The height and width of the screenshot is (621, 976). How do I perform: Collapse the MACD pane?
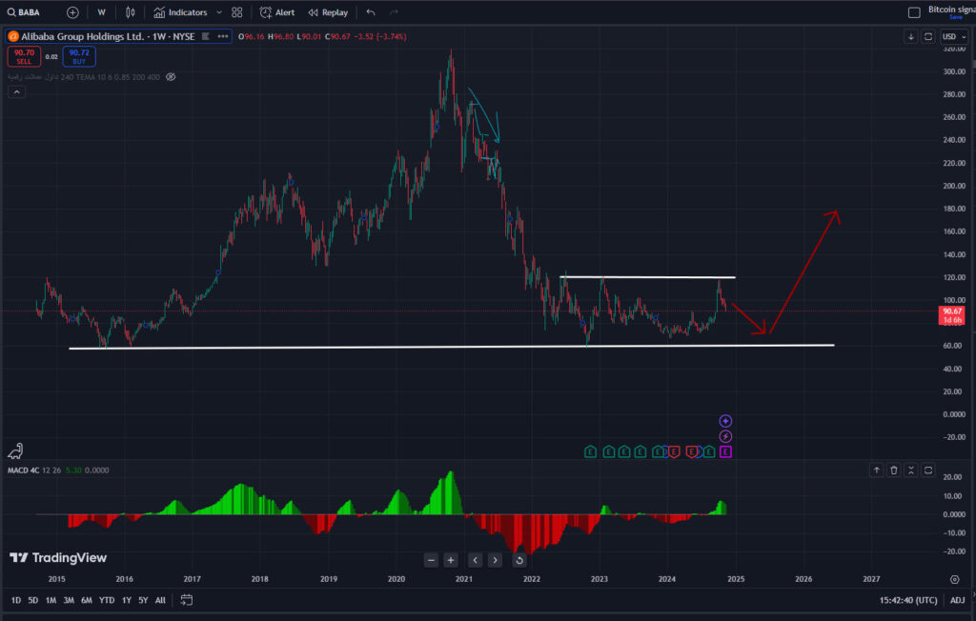coord(910,471)
